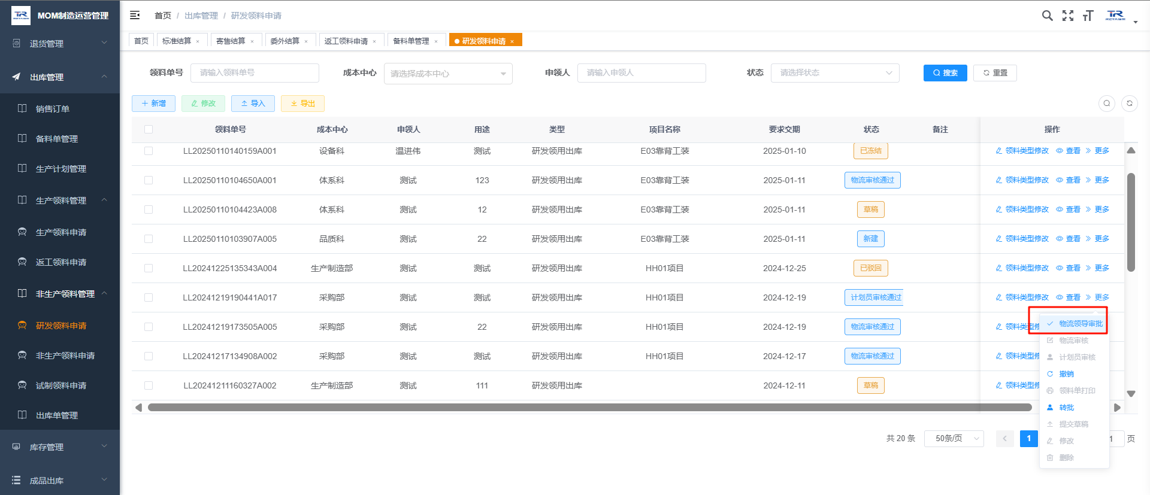The image size is (1150, 495).
Task: Collapse the 生产领料管理 submenu
Action: point(60,200)
